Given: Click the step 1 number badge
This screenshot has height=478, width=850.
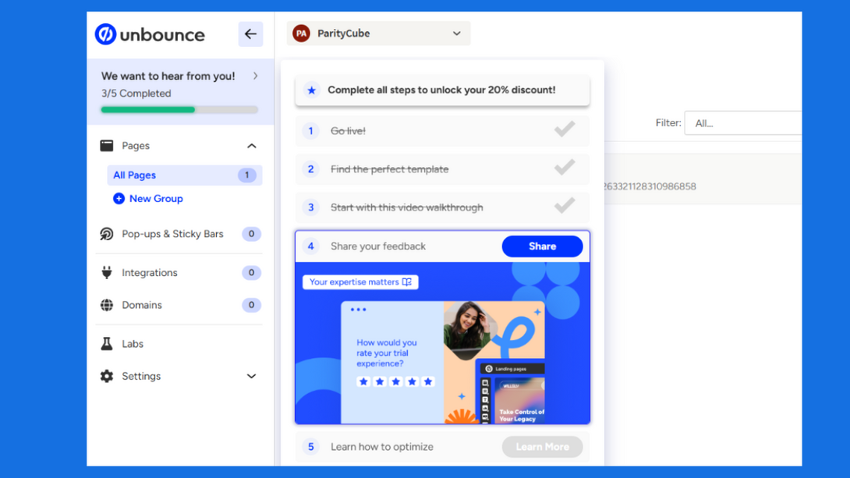Looking at the screenshot, I should coord(310,130).
